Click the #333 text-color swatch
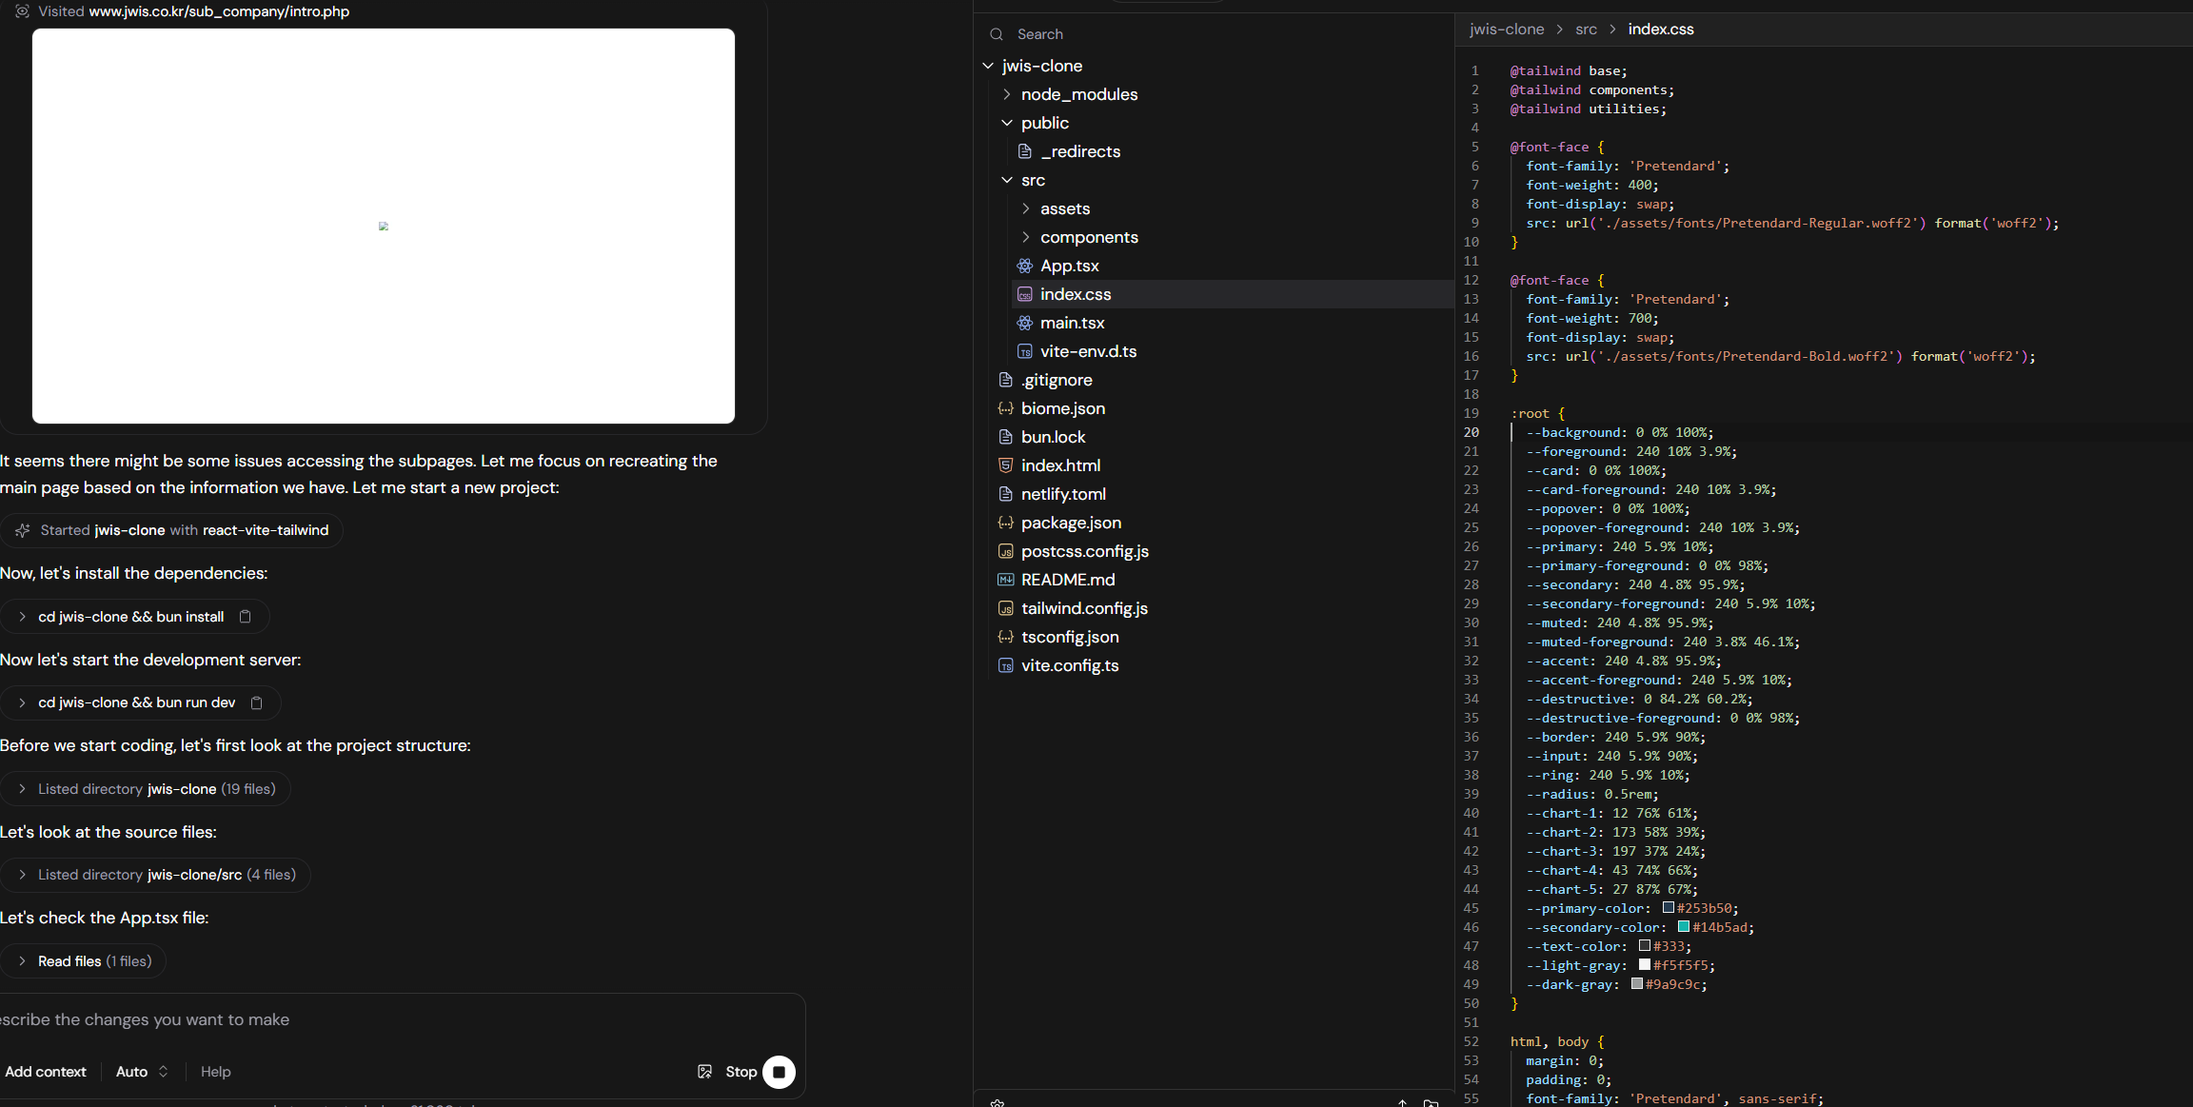Viewport: 2193px width, 1107px height. pyautogui.click(x=1645, y=945)
